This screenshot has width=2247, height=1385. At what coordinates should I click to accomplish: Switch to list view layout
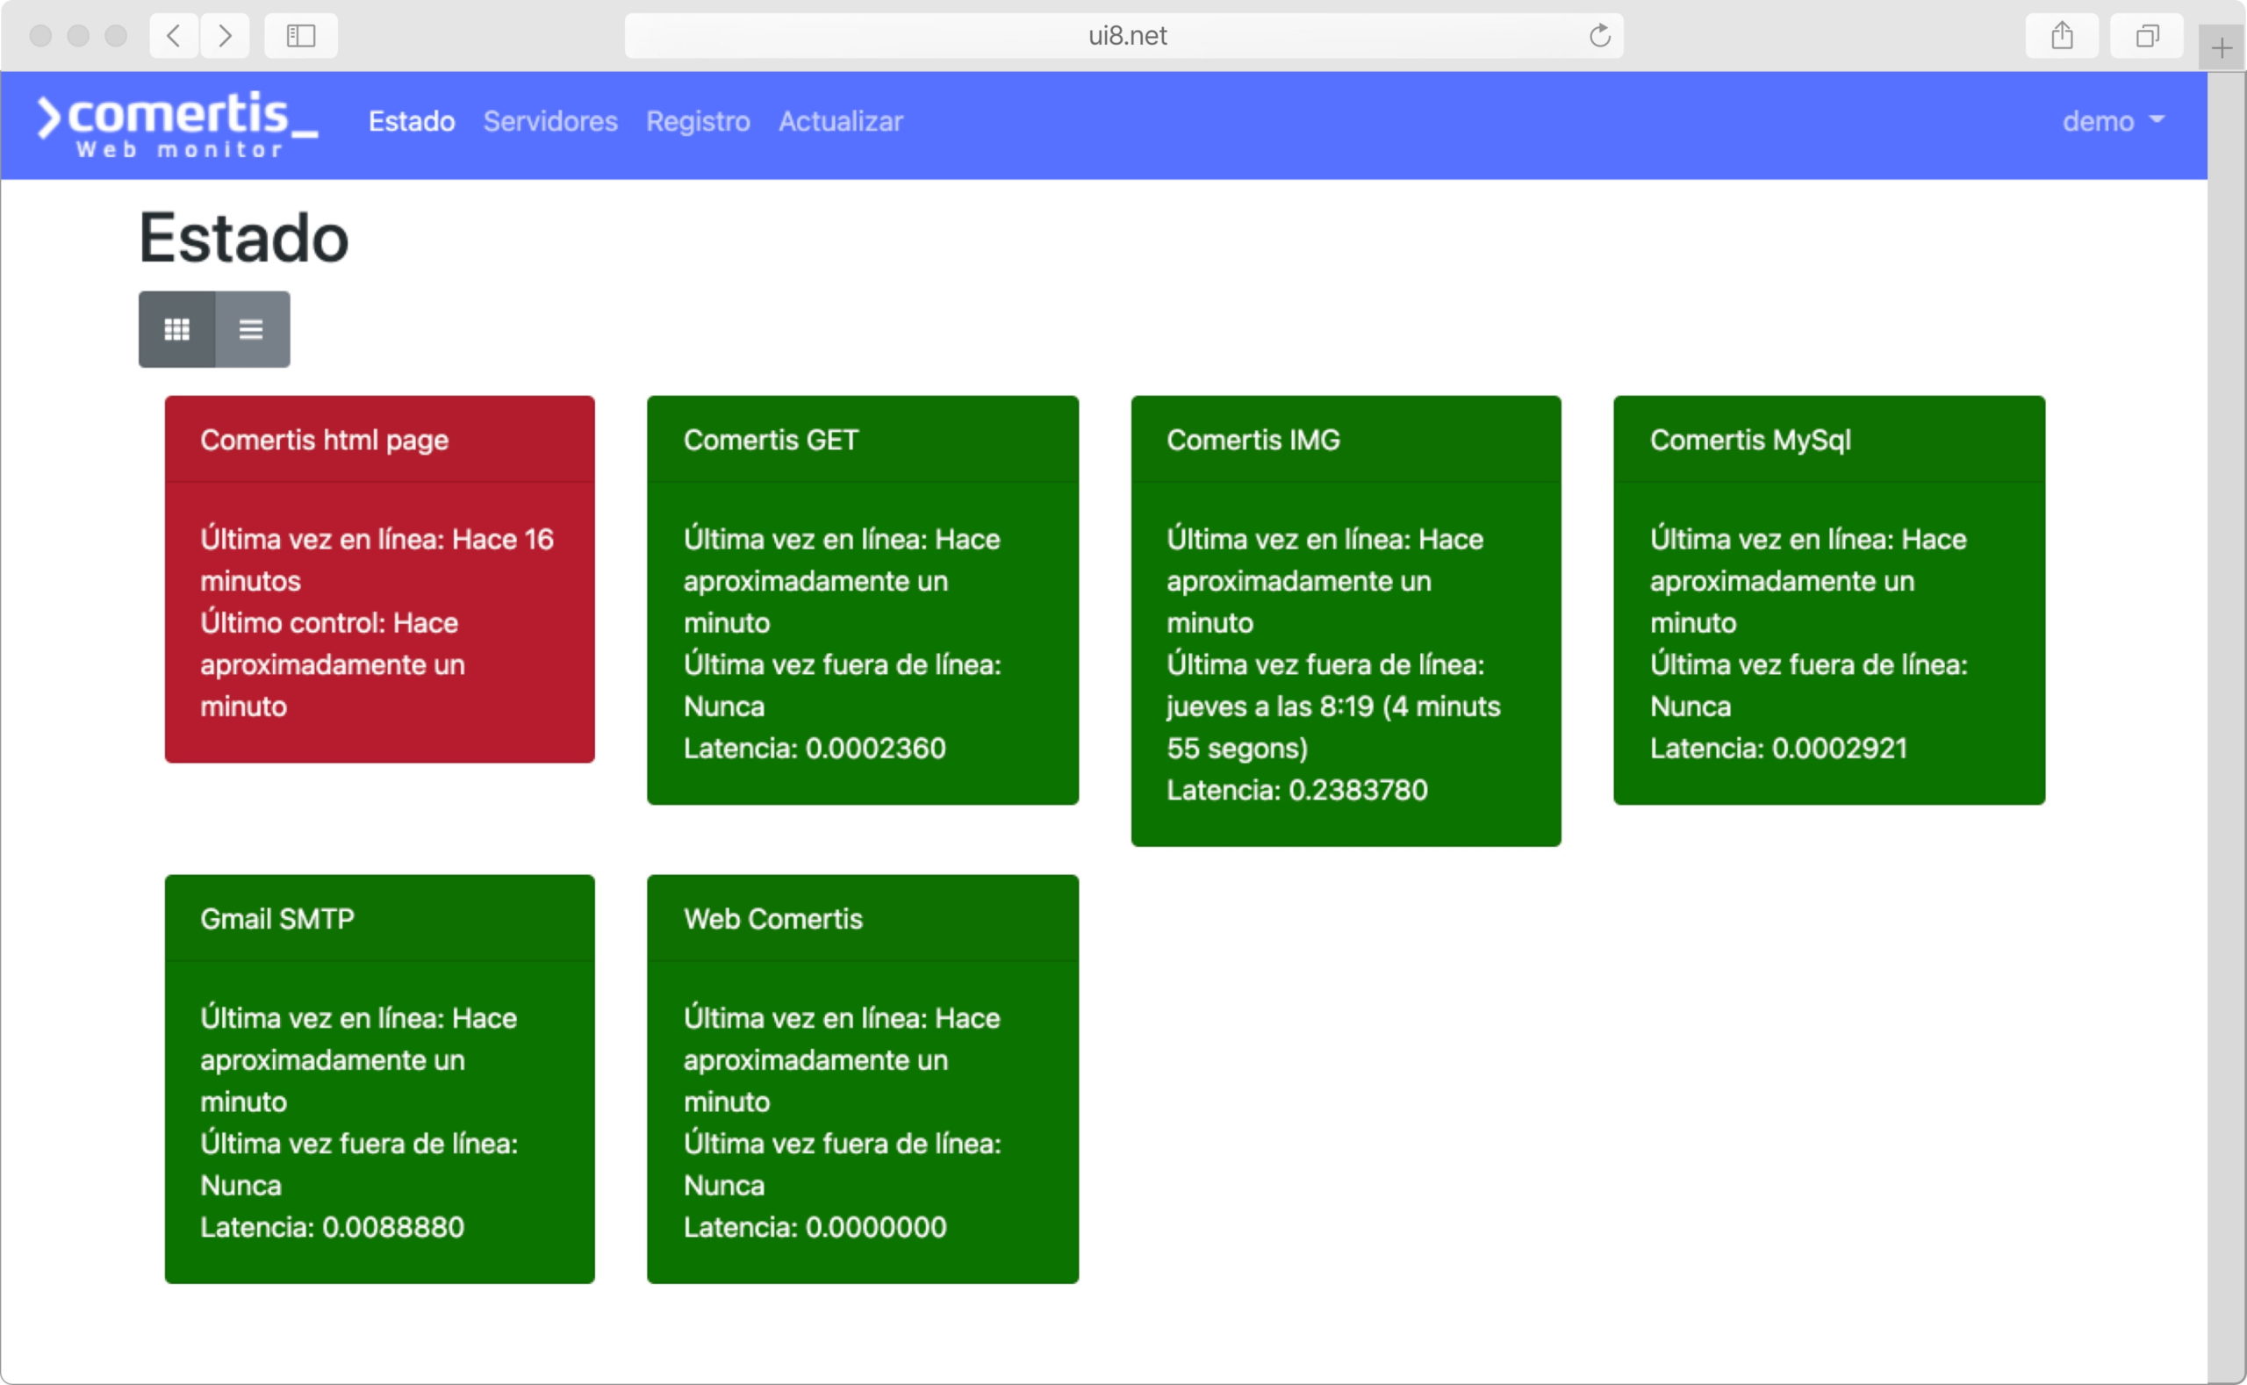(x=252, y=329)
